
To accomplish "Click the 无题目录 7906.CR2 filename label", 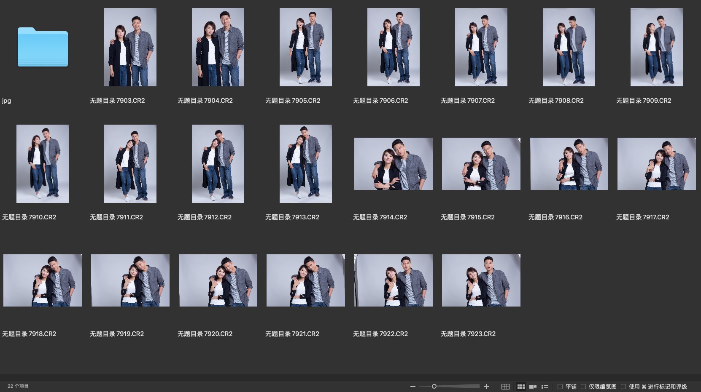I will coord(380,101).
